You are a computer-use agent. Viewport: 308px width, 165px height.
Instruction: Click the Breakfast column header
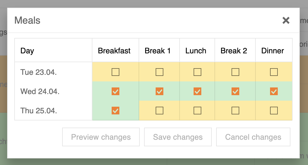coord(114,51)
